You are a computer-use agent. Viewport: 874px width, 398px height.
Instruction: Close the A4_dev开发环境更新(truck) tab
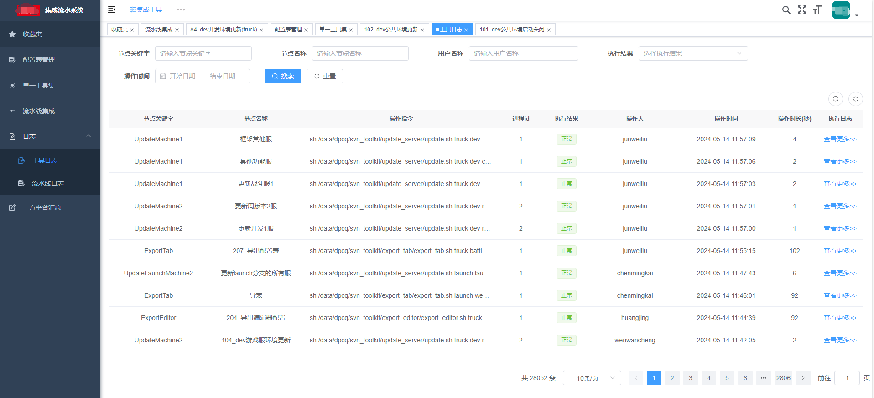click(x=261, y=30)
